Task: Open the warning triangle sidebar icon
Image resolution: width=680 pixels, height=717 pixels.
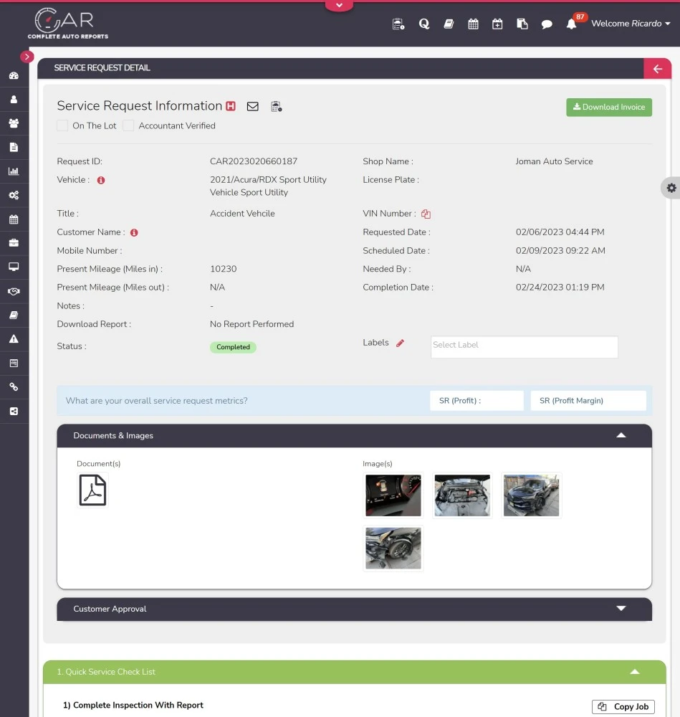Action: coord(14,339)
